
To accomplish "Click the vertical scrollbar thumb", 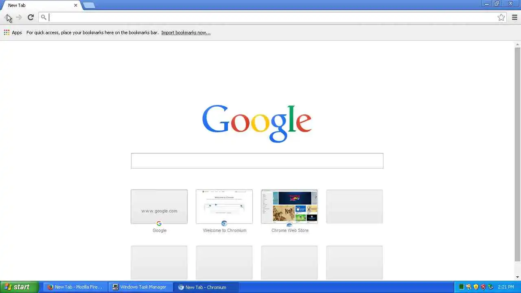I will [x=518, y=154].
